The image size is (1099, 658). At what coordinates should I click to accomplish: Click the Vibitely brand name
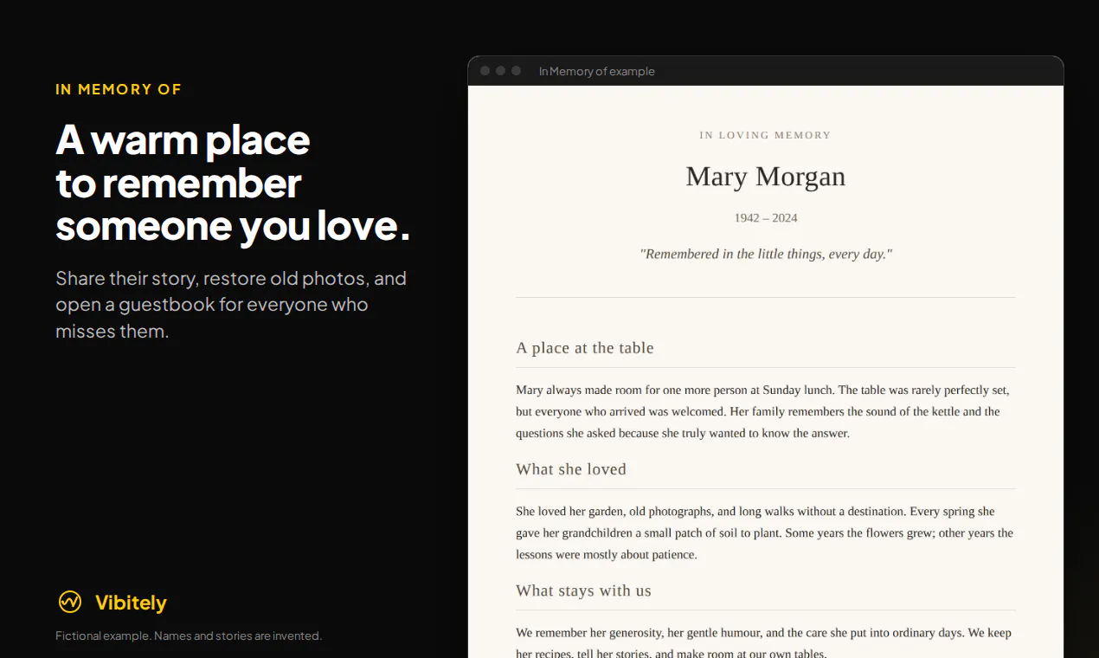pos(131,603)
